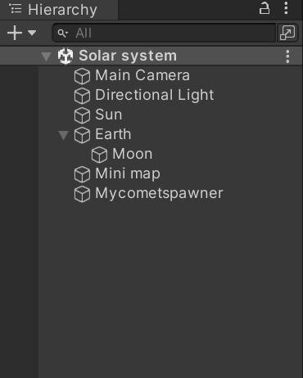Image resolution: width=303 pixels, height=378 pixels.
Task: Select the Earth game object
Action: pos(113,134)
